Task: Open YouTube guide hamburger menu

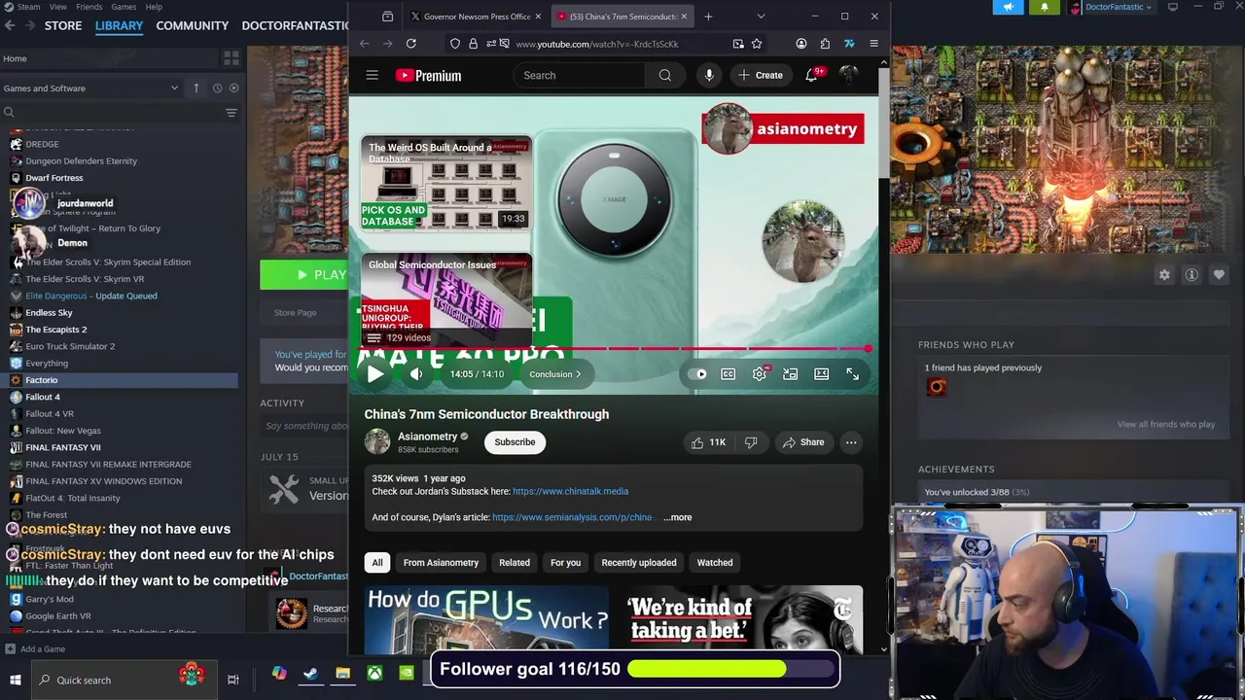Action: [372, 75]
